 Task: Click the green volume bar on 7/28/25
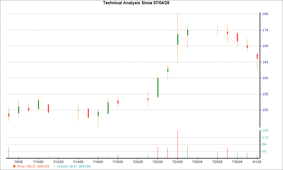click(217, 155)
